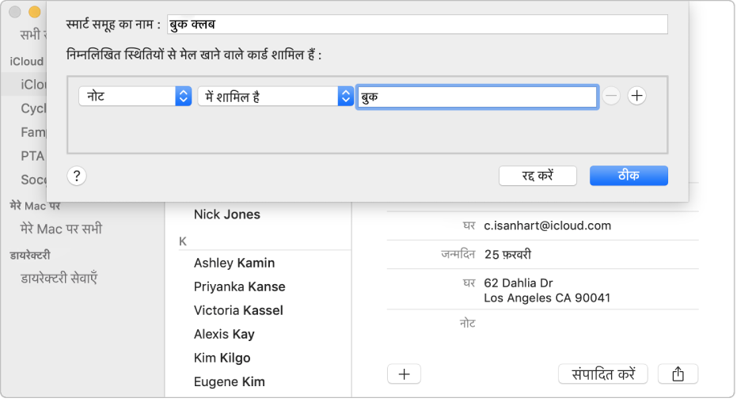The image size is (737, 402).
Task: Open the नोट field dropdown
Action: (135, 97)
